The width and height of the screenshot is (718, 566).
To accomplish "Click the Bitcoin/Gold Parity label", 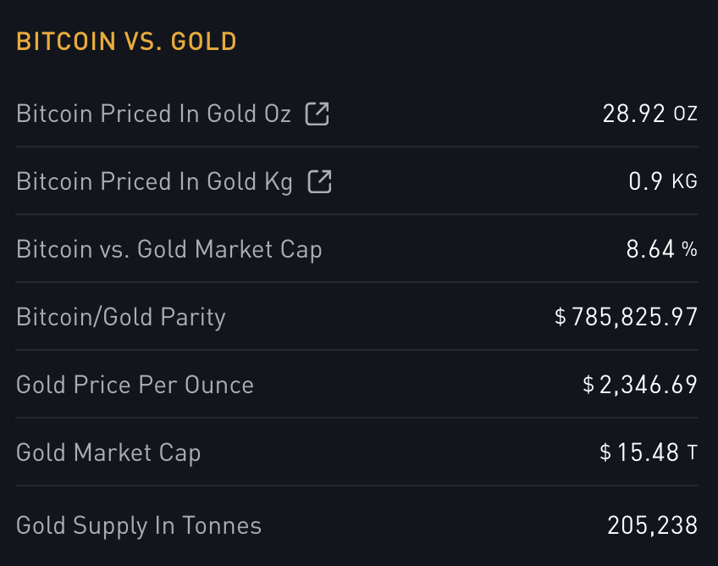I will point(121,317).
